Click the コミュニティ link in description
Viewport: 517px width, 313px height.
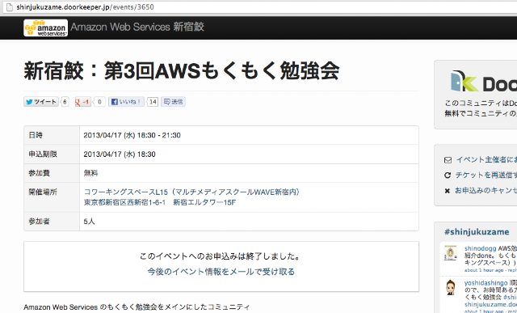point(229,307)
